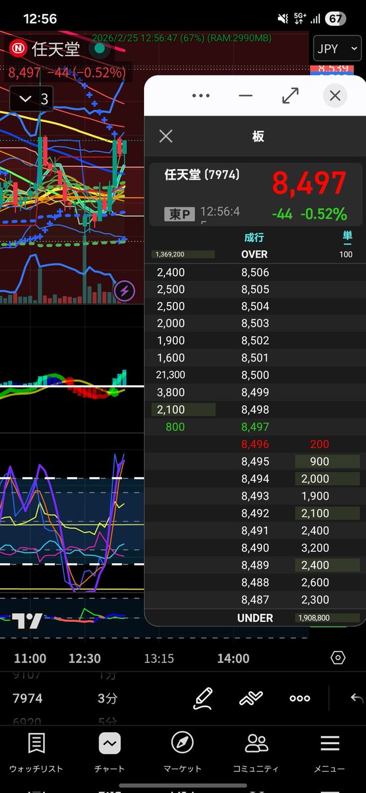Image resolution: width=366 pixels, height=793 pixels.
Task: Tap the 任天堂 (7974) stock name in the panel
Action: pos(202,175)
